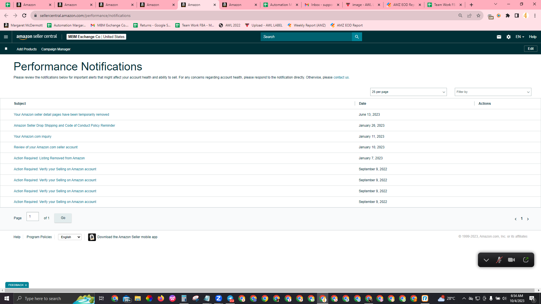541x304 pixels.
Task: Click the page number input field
Action: (x=33, y=216)
